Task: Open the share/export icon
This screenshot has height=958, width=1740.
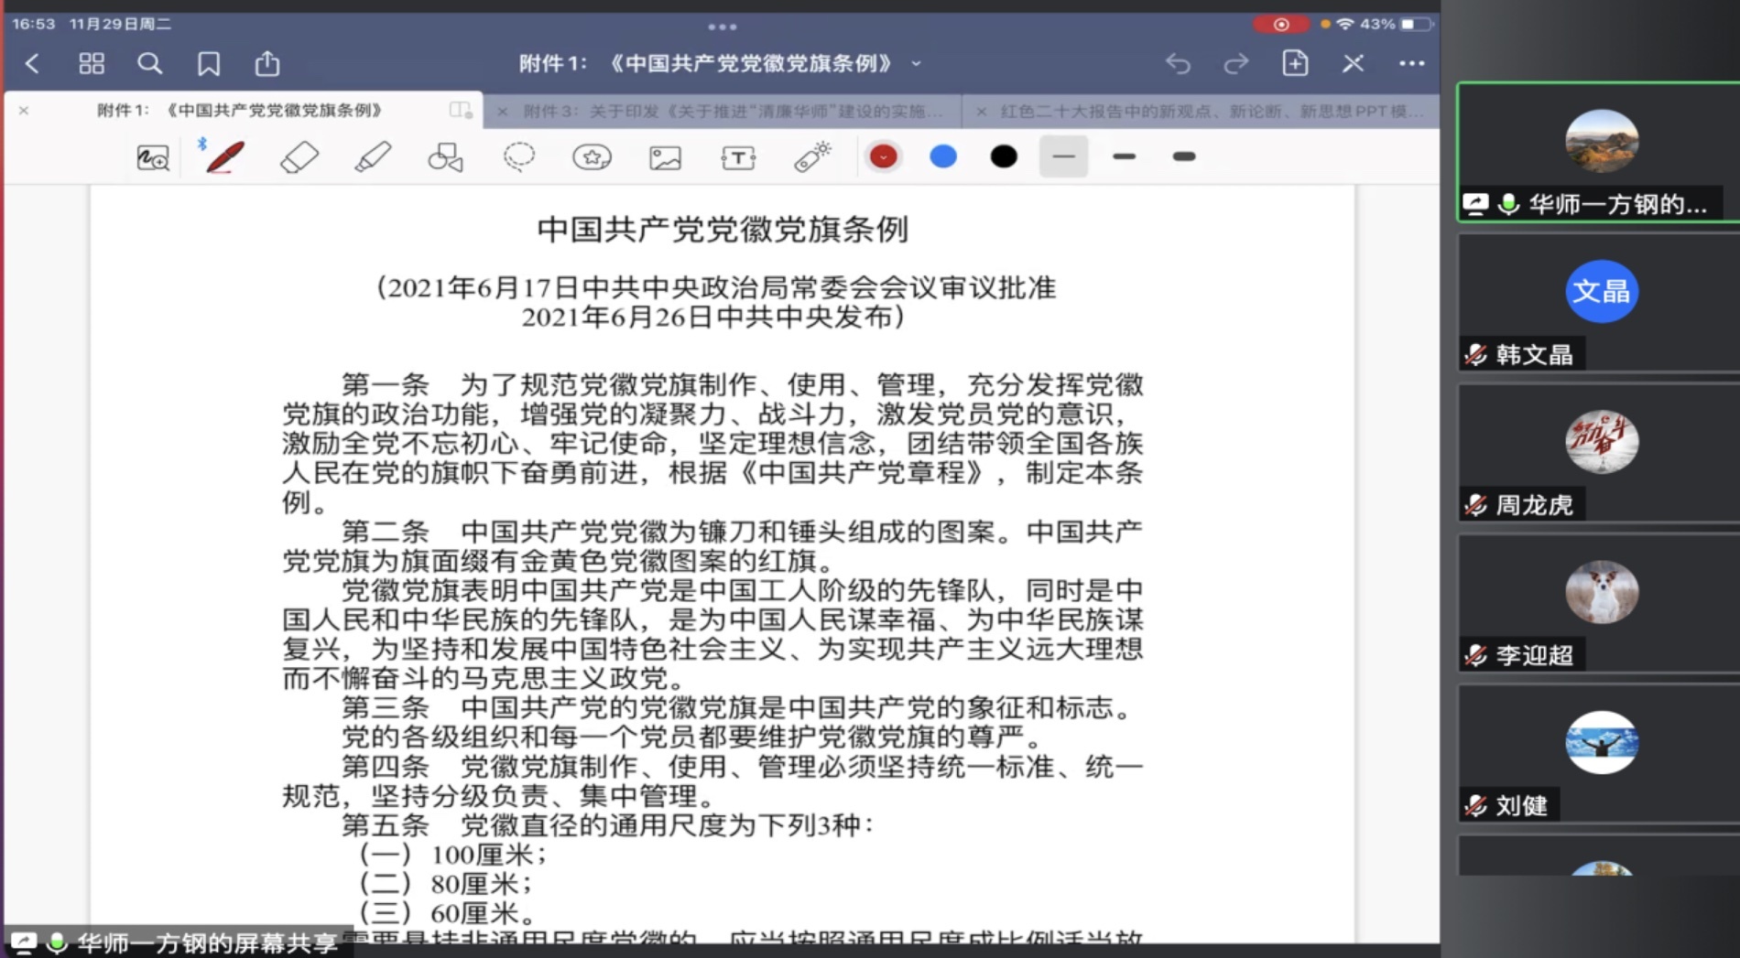Action: pyautogui.click(x=267, y=63)
